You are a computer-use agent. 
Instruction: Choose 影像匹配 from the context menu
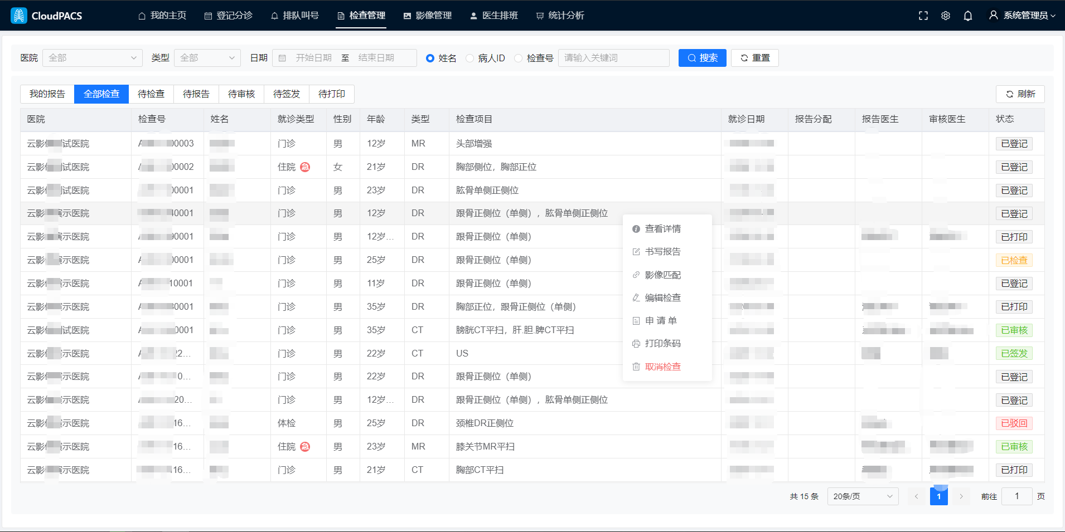pyautogui.click(x=667, y=275)
